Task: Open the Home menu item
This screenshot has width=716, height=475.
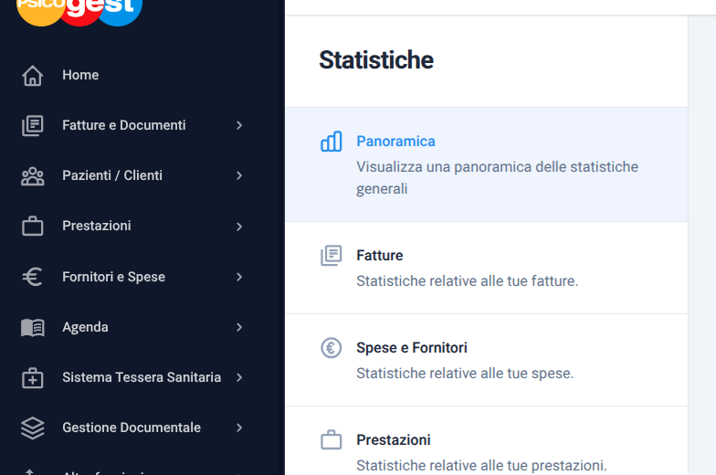Action: [x=80, y=75]
